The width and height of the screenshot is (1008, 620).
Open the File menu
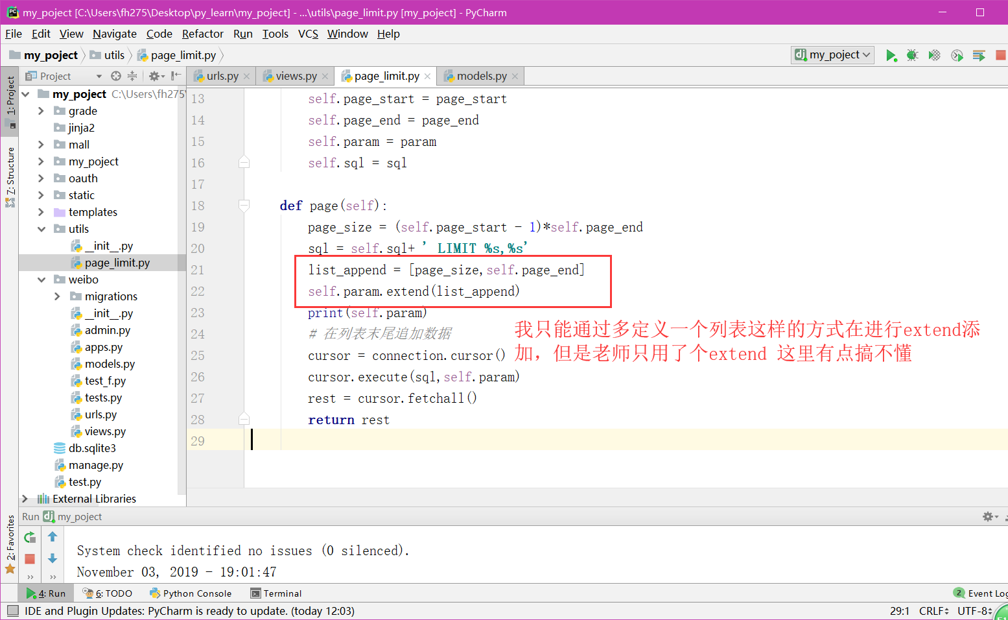(14, 34)
